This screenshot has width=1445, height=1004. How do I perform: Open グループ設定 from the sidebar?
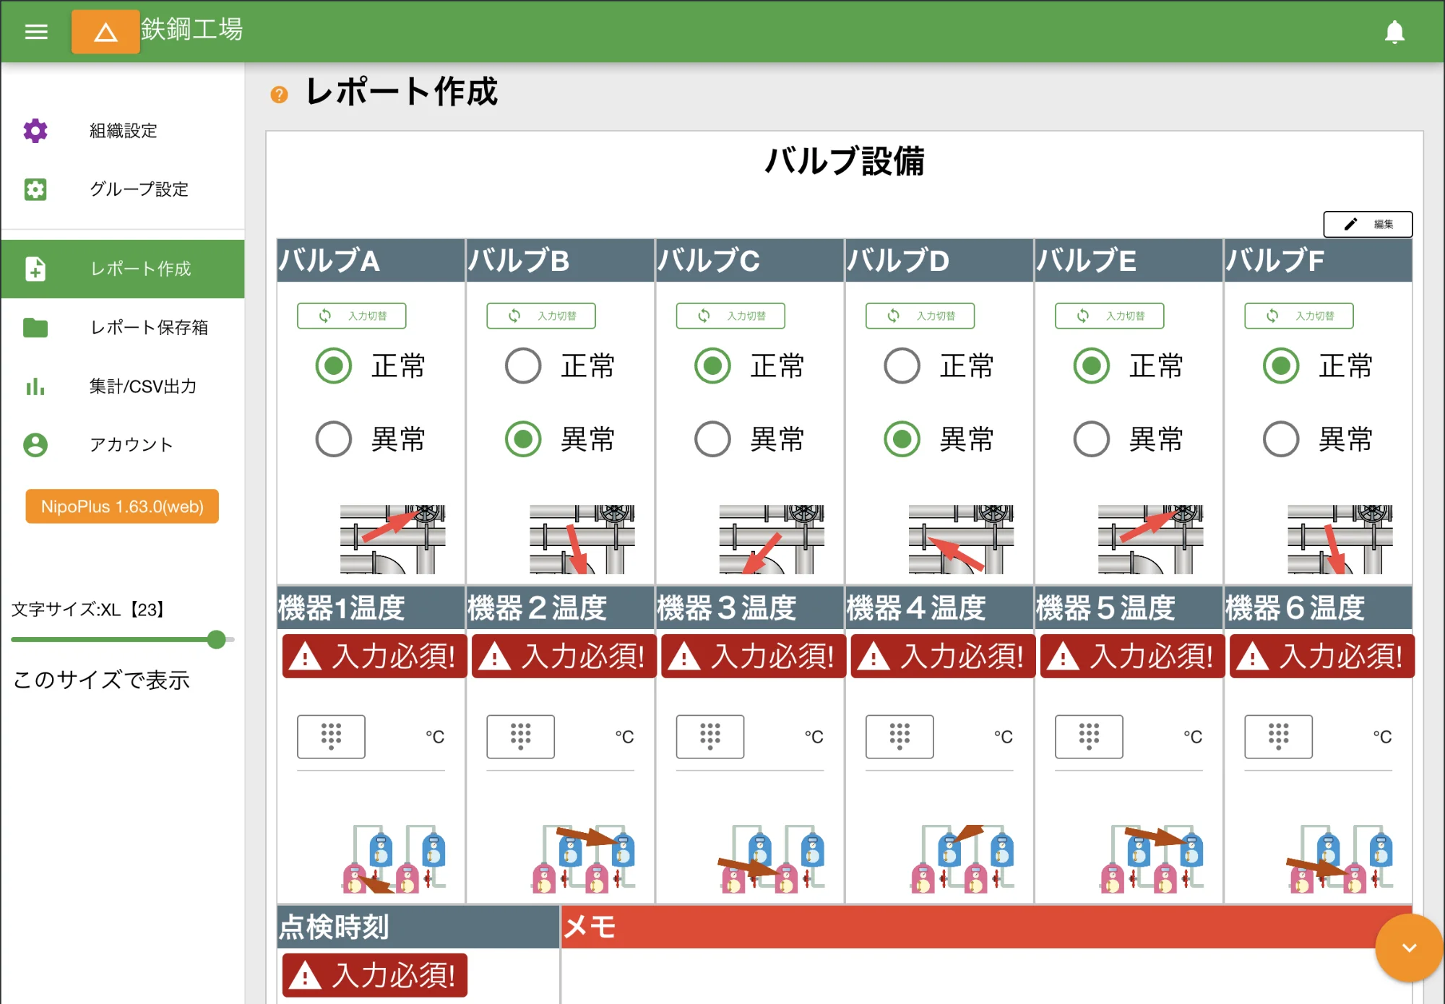123,189
